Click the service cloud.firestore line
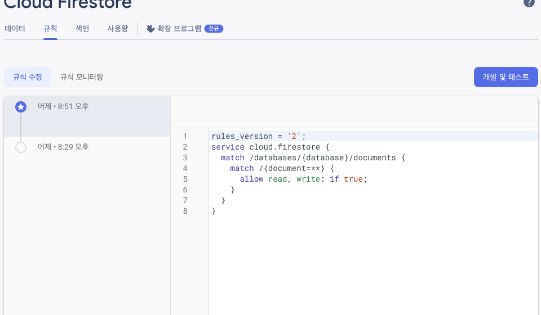541x315 pixels. [270, 147]
